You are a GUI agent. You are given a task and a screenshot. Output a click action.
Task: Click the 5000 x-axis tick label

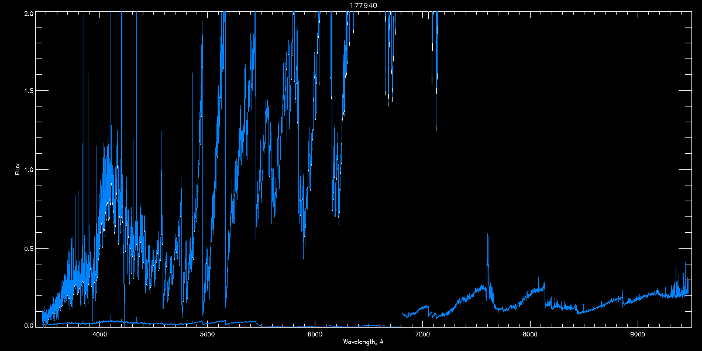(x=207, y=335)
